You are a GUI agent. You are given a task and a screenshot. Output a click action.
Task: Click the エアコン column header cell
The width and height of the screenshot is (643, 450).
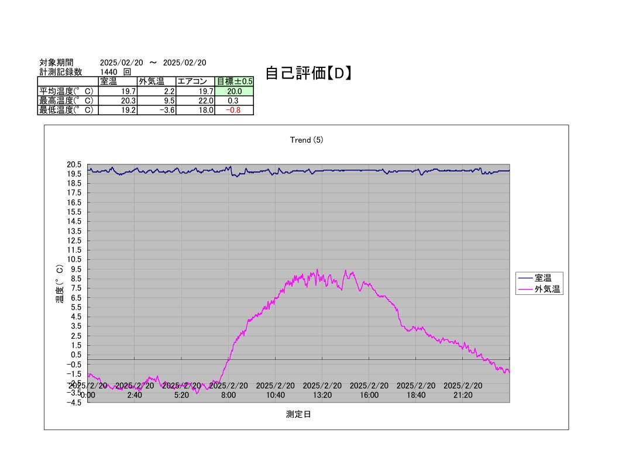click(195, 81)
